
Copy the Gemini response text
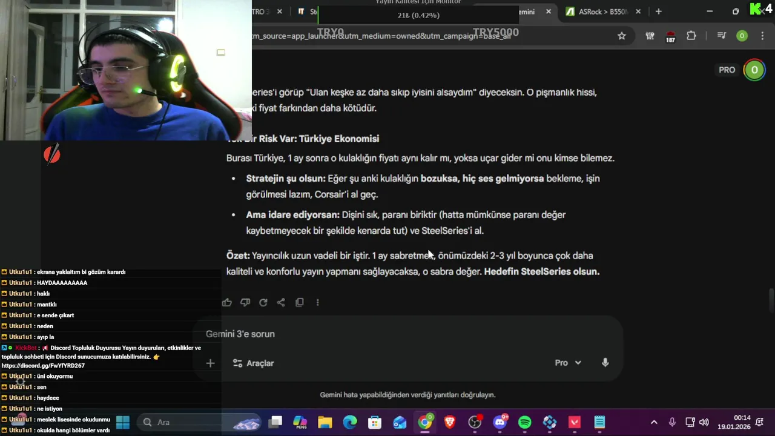pyautogui.click(x=300, y=302)
